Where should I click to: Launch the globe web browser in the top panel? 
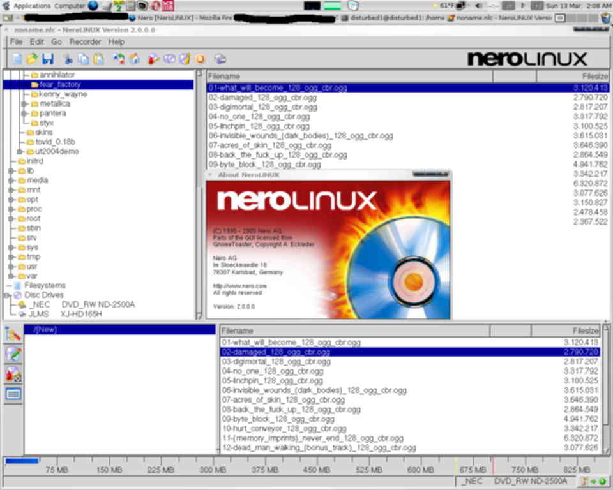coord(93,6)
